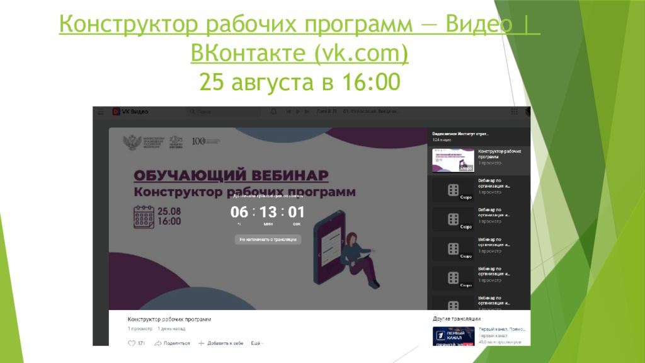Open the Первый канал broadcast thumbnail
Image resolution: width=645 pixels, height=363 pixels.
click(454, 336)
